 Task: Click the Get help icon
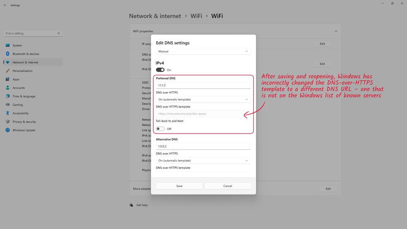pos(131,205)
